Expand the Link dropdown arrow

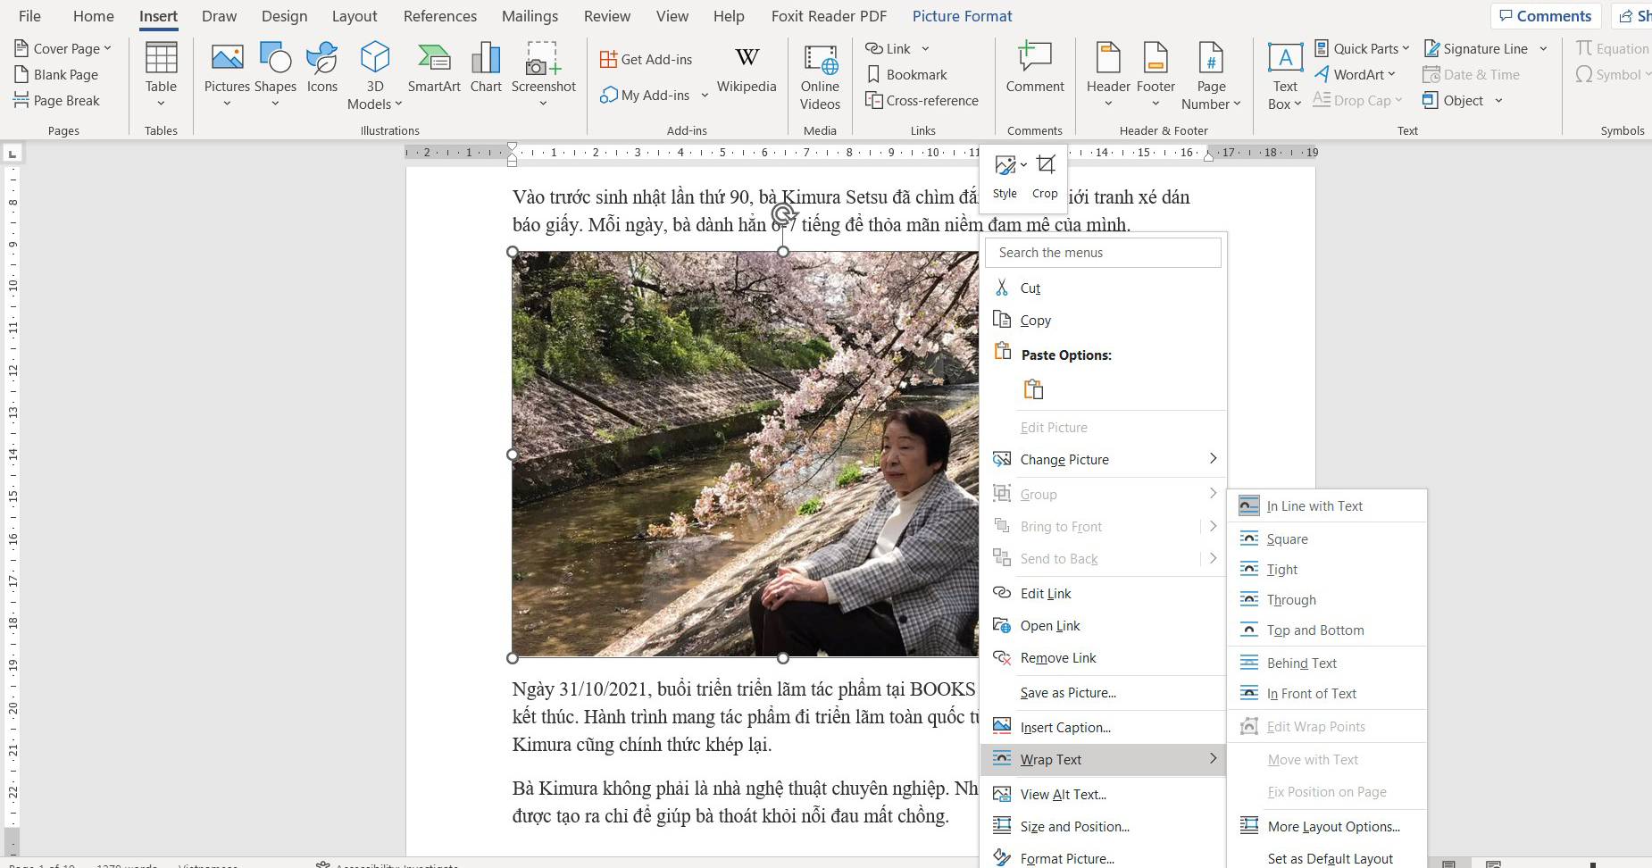[925, 48]
